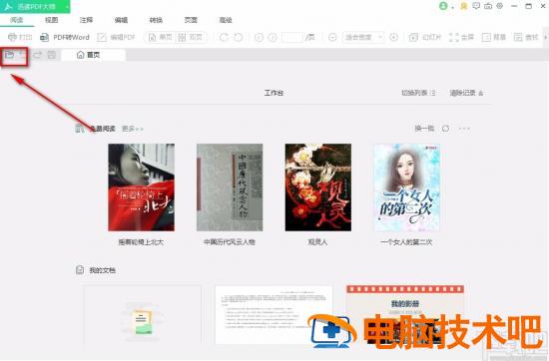Click the 换一批 text button
This screenshot has height=361, width=549.
coord(424,129)
